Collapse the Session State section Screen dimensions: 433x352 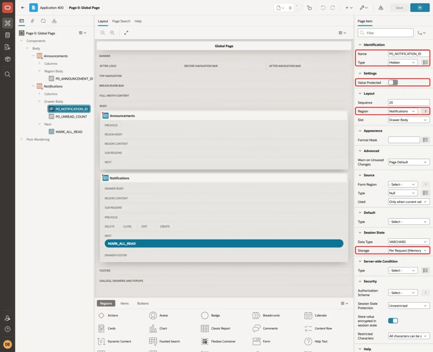[360, 233]
